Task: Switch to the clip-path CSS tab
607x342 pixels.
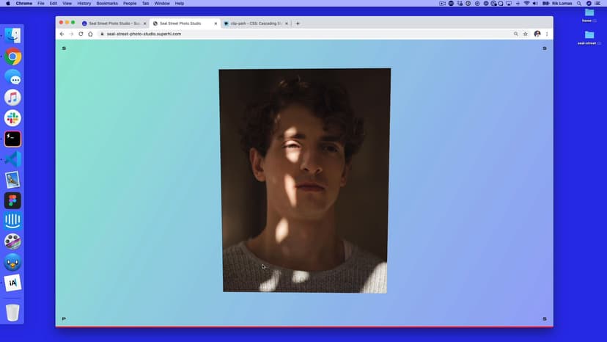Action: 249,23
